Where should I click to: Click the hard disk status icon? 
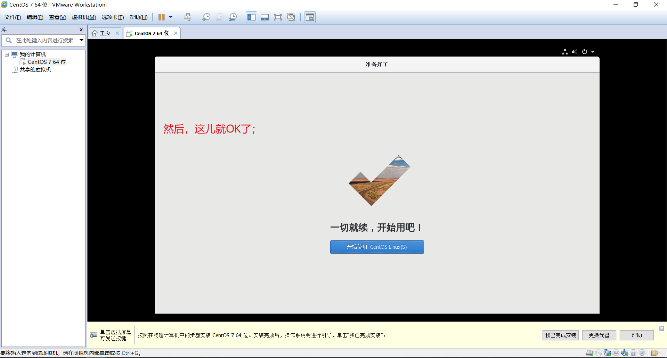(590, 353)
